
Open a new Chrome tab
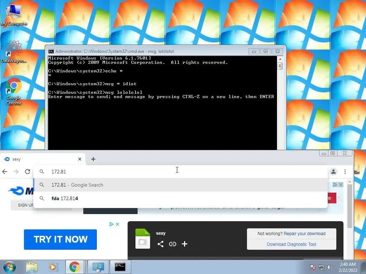93,159
